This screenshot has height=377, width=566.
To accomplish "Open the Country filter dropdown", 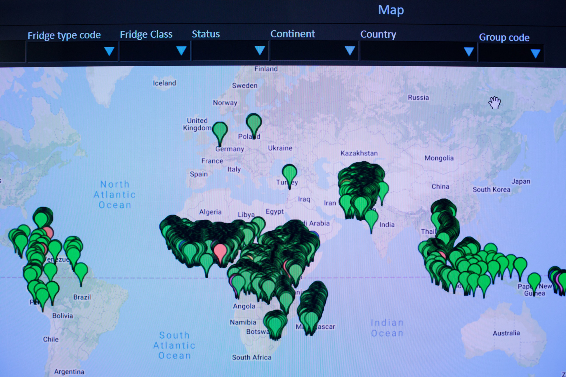I will (419, 52).
